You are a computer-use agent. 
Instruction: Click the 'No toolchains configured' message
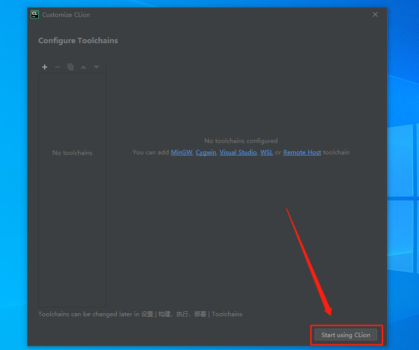point(241,140)
